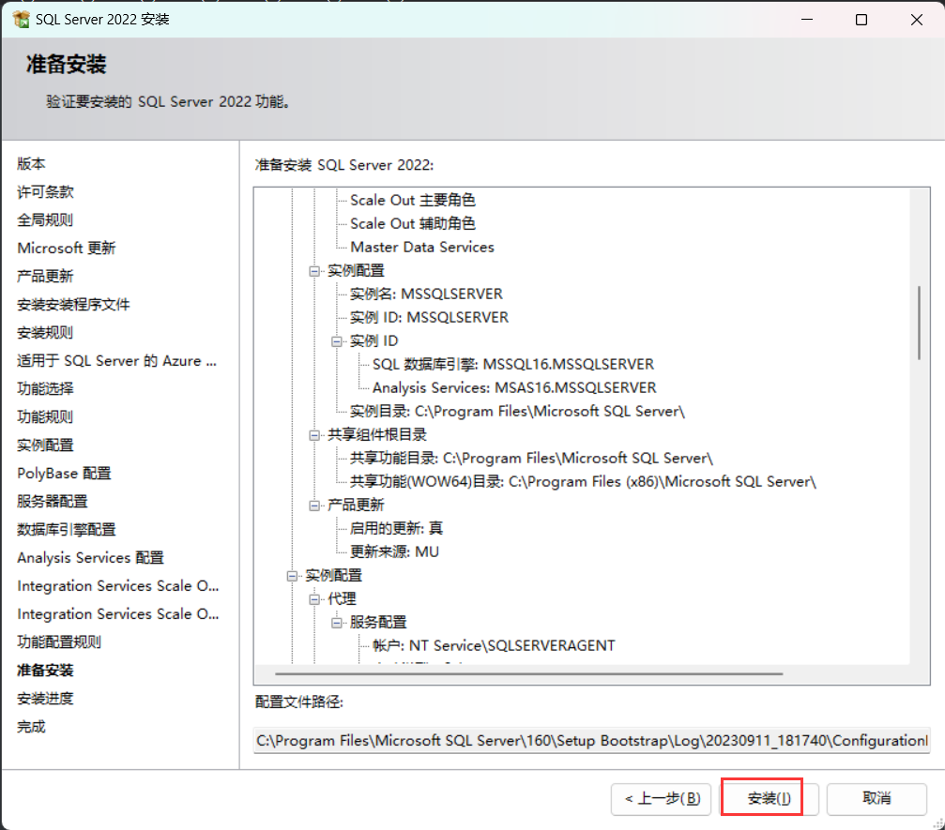Click the SQL Server setup title bar icon
Image resolution: width=945 pixels, height=830 pixels.
click(x=21, y=20)
